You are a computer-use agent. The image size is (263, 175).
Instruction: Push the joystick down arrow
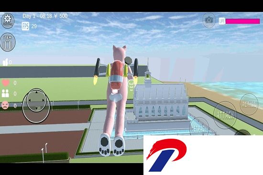pyautogui.click(x=36, y=109)
